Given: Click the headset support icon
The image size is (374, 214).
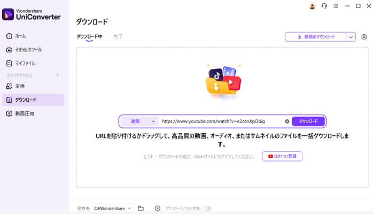Looking at the screenshot, I should 324,6.
